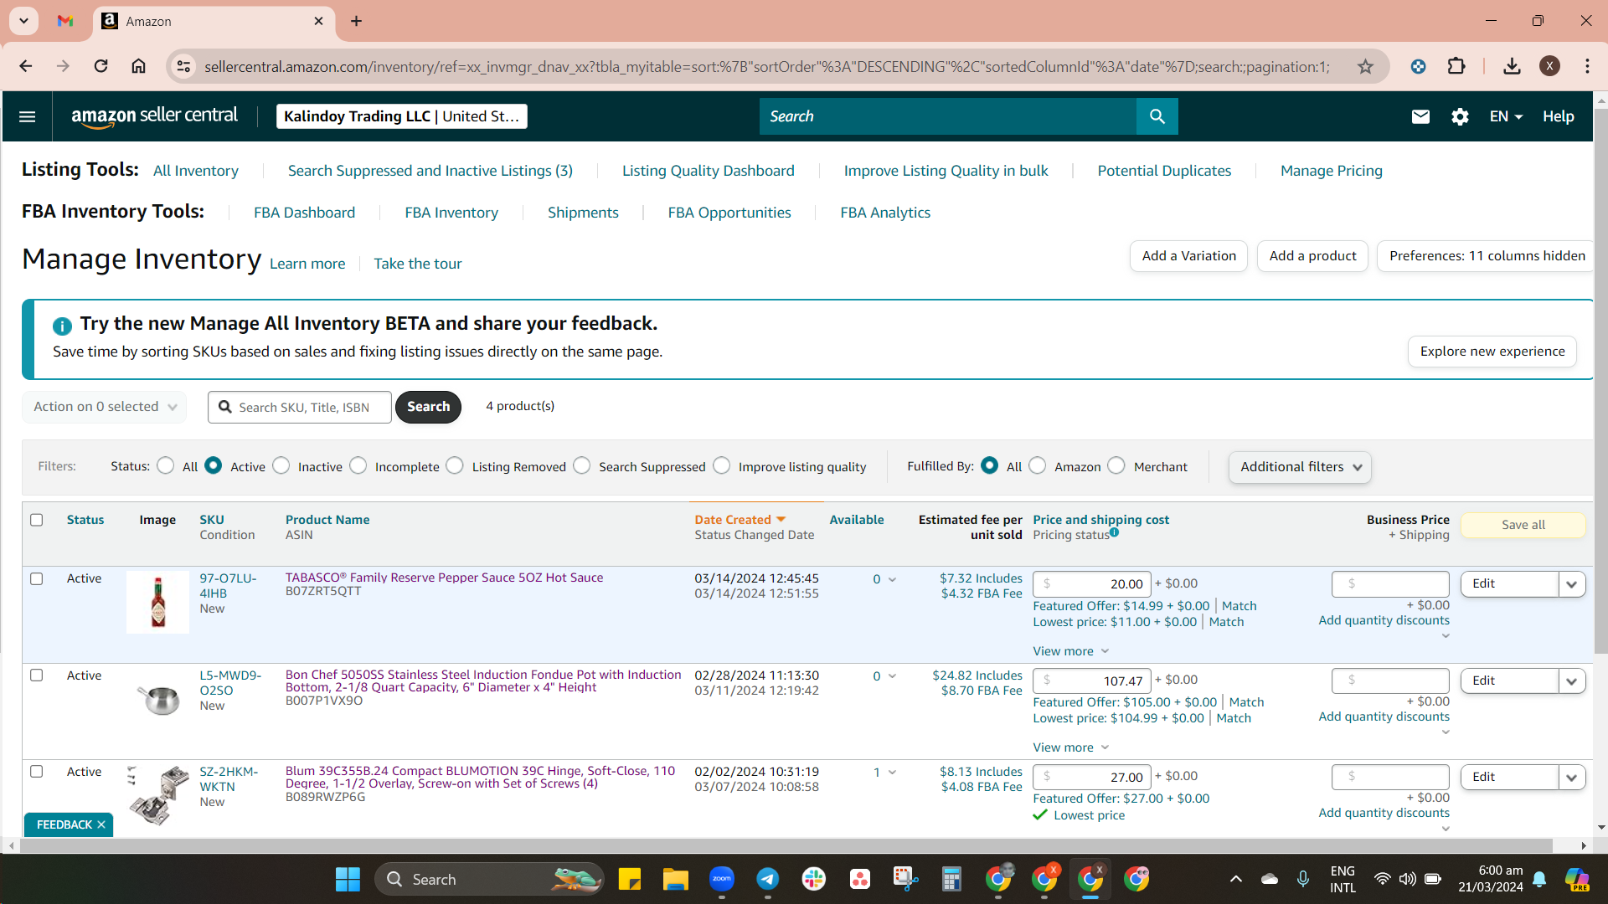Click the Amazon Seller Central logo
This screenshot has height=904, width=1608.
click(154, 116)
